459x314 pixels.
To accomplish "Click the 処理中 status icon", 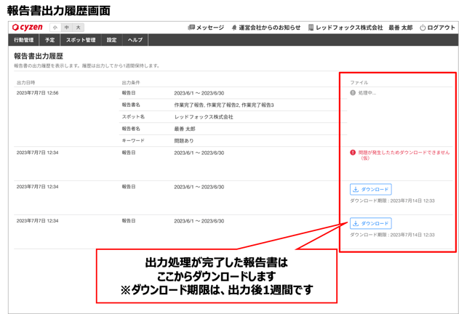I will [353, 93].
